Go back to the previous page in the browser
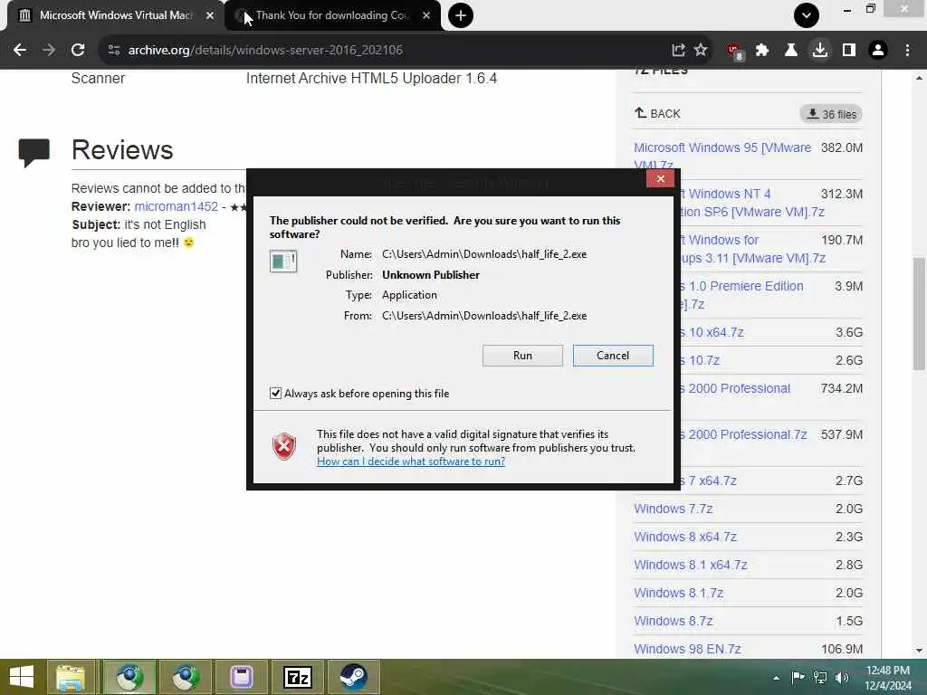This screenshot has width=927, height=695. tap(20, 51)
